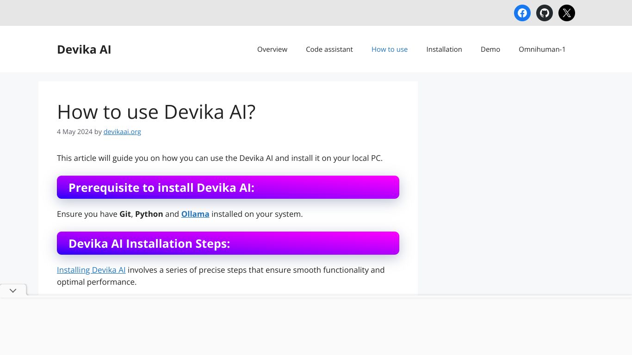
Task: Open the Omnihuman-1 menu item
Action: [542, 49]
